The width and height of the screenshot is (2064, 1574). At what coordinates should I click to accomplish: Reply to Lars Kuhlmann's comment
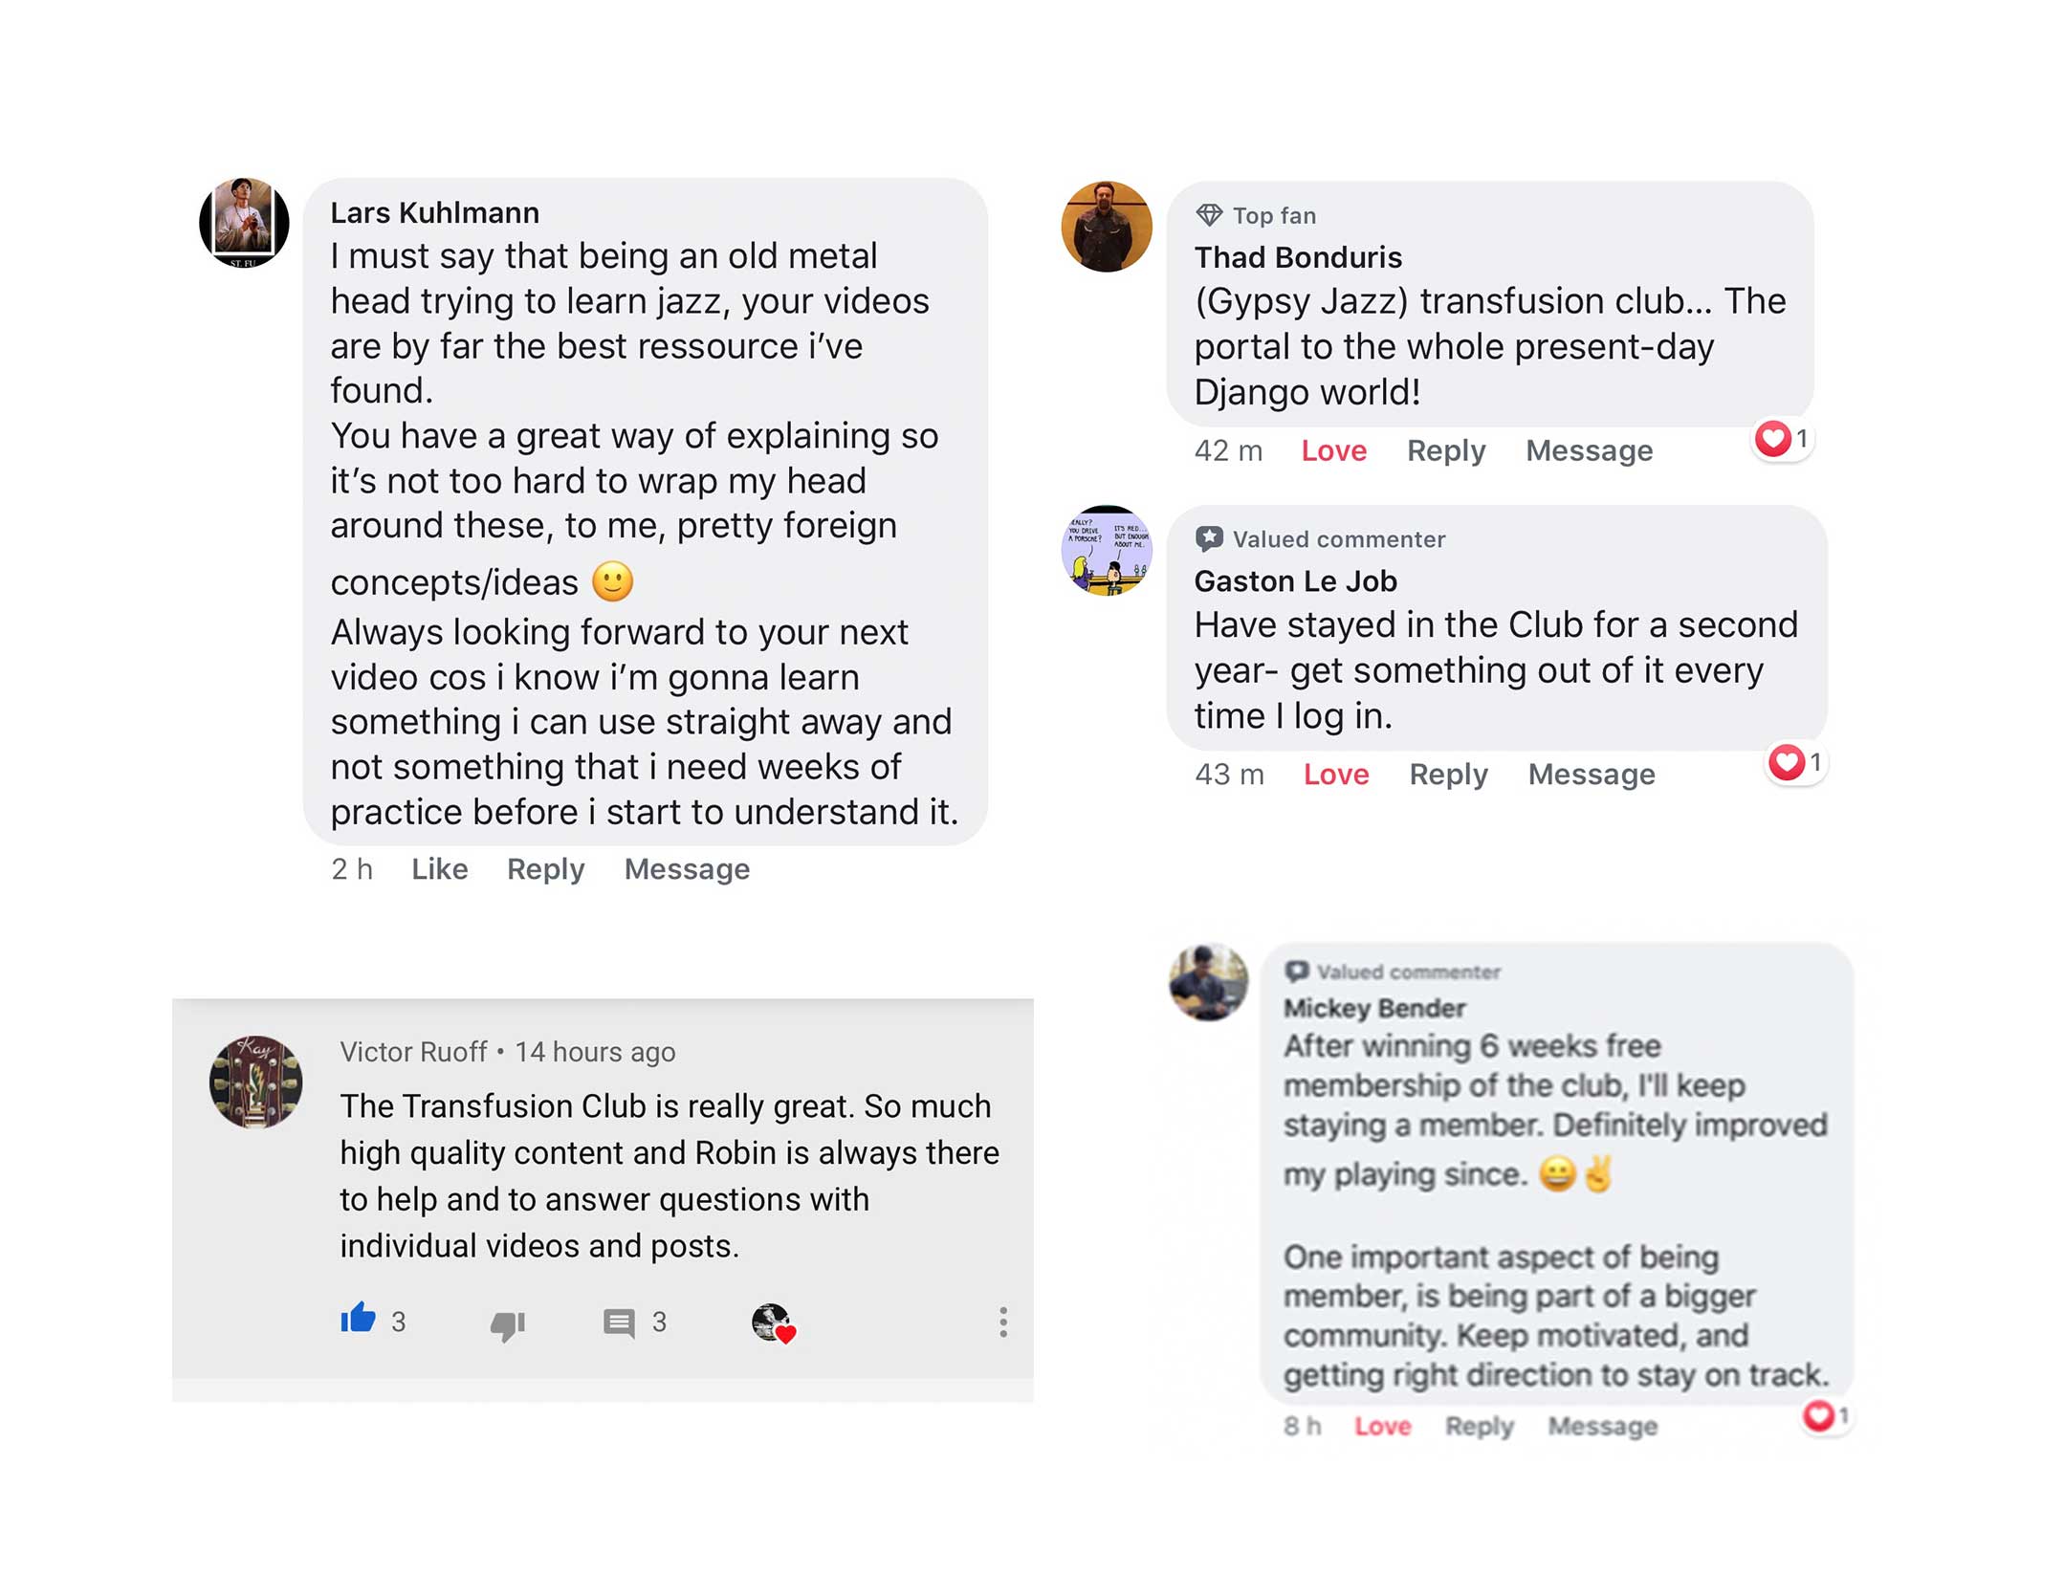click(545, 869)
